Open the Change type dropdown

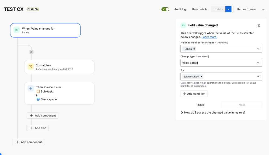[221, 63]
